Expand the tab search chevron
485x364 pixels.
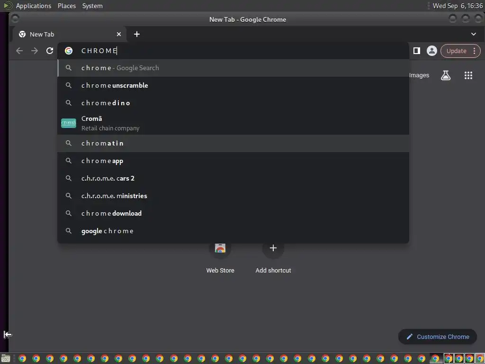pos(473,34)
